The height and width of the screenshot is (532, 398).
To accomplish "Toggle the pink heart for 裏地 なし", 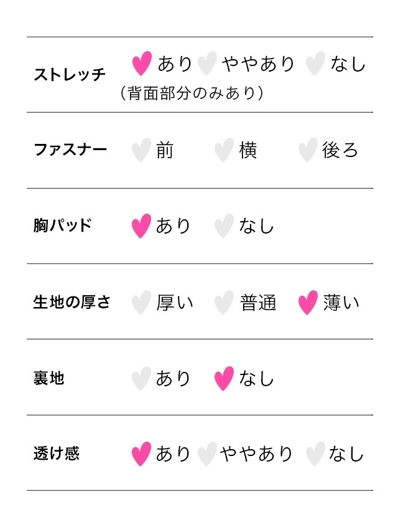I will pyautogui.click(x=224, y=378).
